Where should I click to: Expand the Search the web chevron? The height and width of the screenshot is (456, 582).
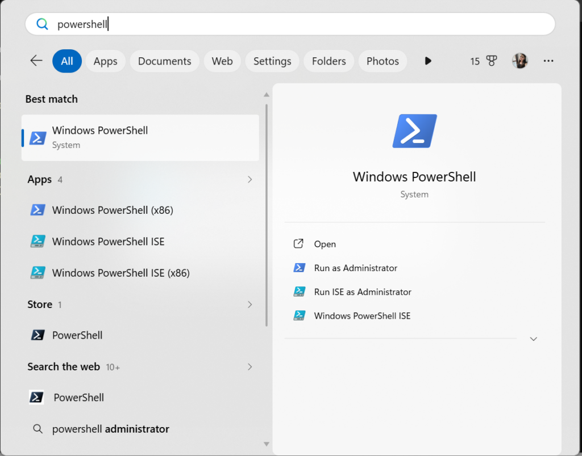pyautogui.click(x=250, y=367)
